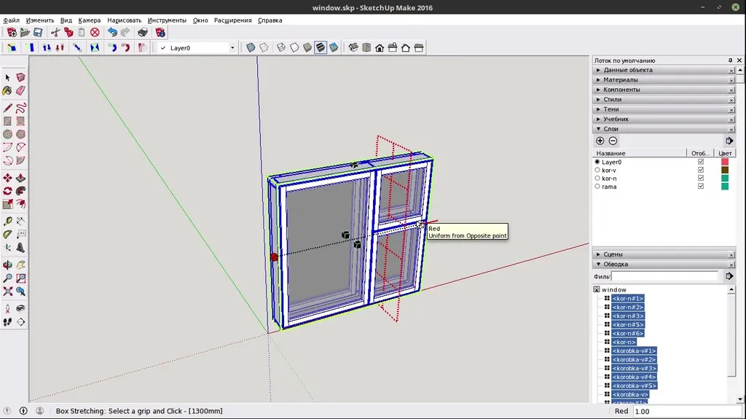Collapse the Обводка outliner panel
This screenshot has width=746, height=419.
tap(664, 265)
